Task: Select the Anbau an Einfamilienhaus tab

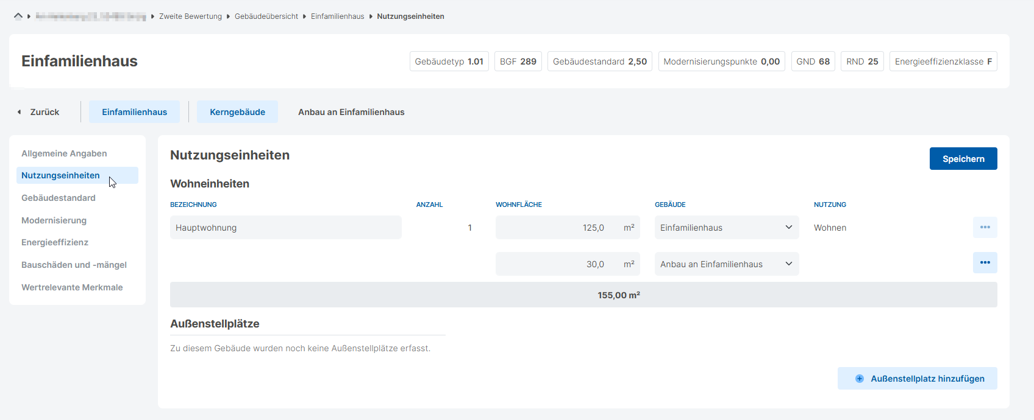Action: pos(351,112)
